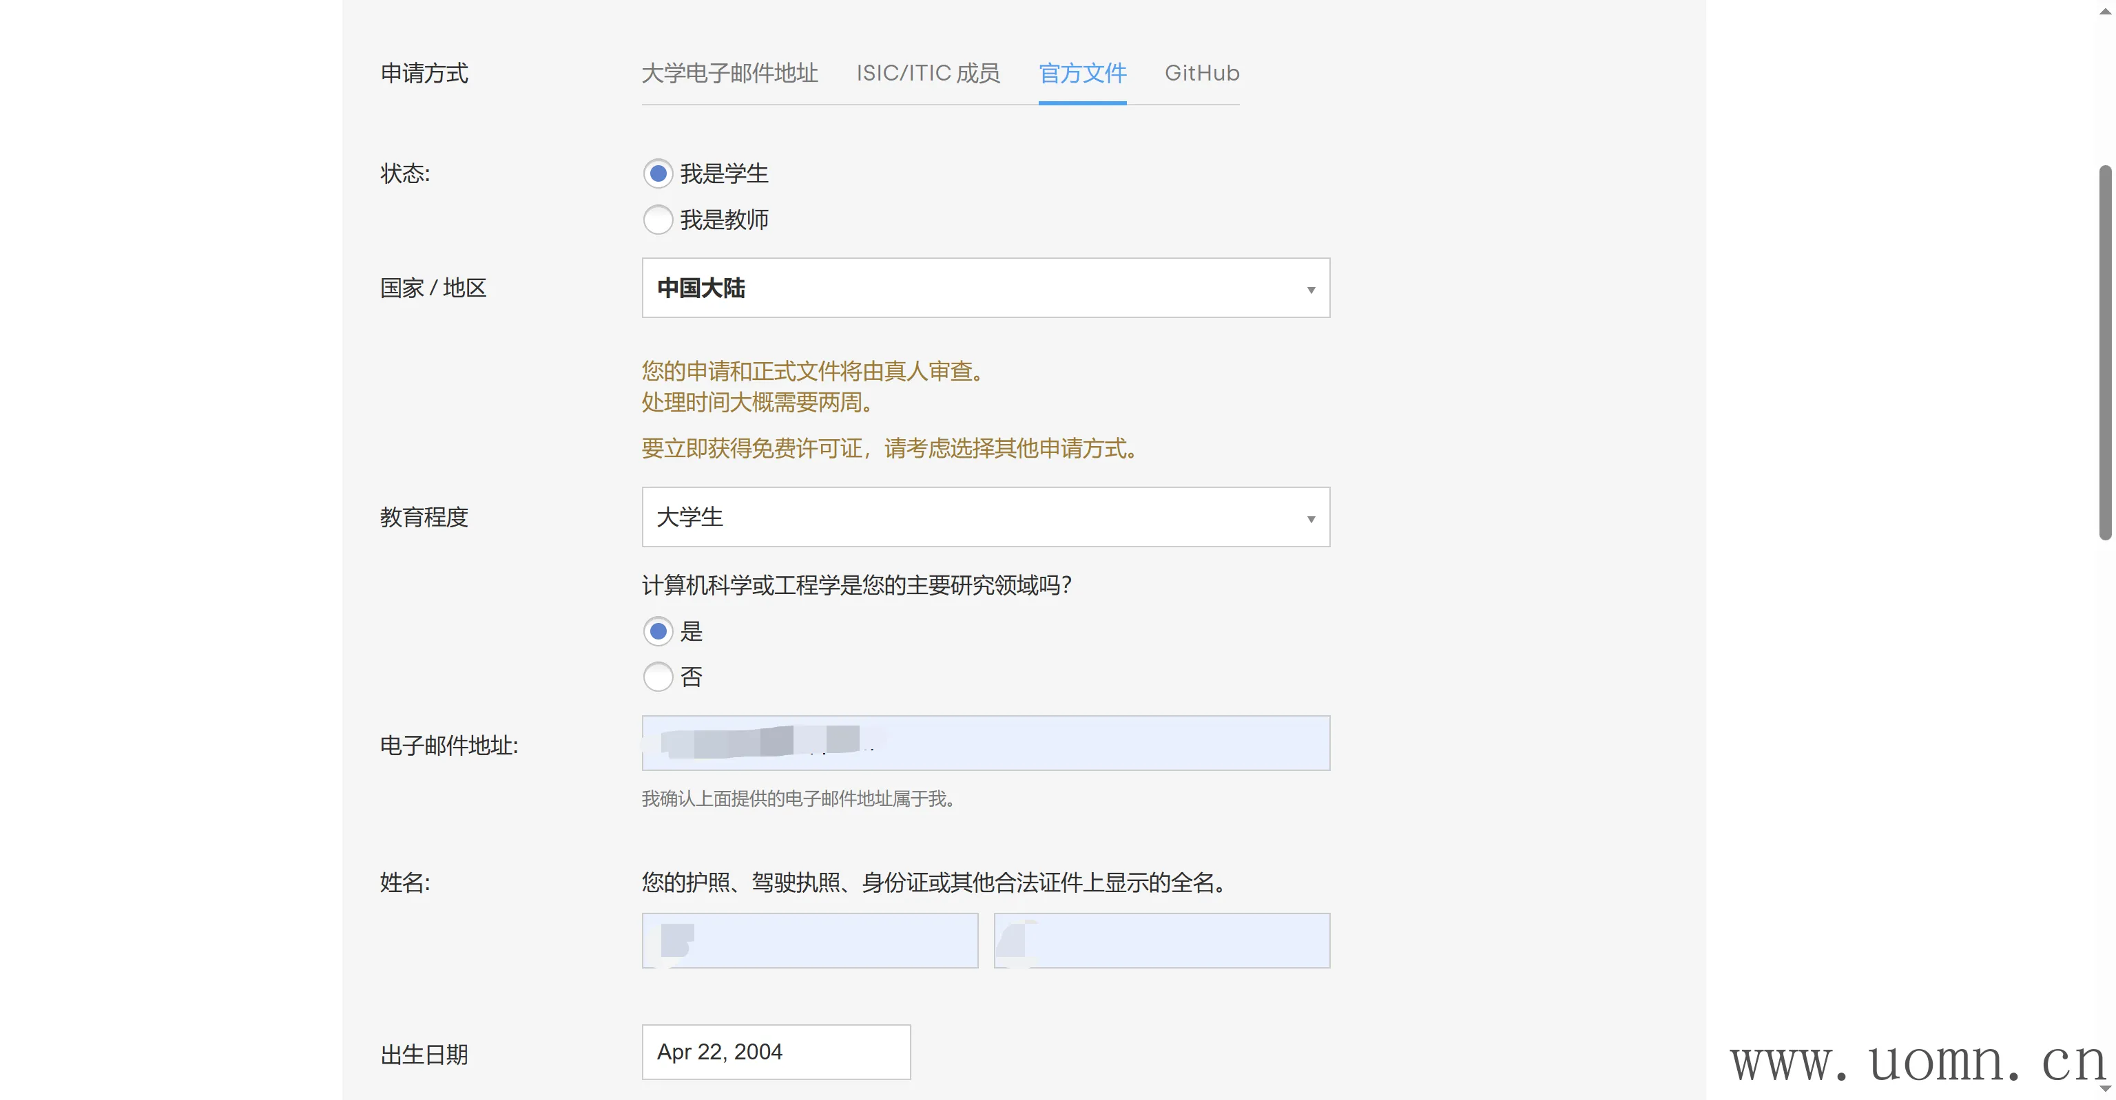Select the 大学电子邮件地址 tab
Image resolution: width=2116 pixels, height=1100 pixels.
[729, 73]
